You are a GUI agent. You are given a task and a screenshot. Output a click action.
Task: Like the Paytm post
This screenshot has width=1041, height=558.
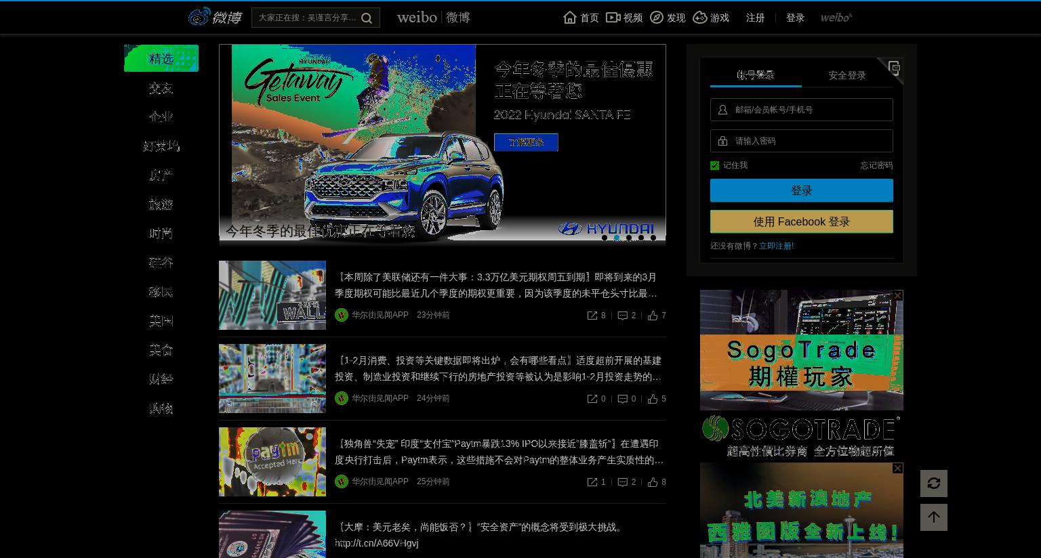(x=653, y=482)
